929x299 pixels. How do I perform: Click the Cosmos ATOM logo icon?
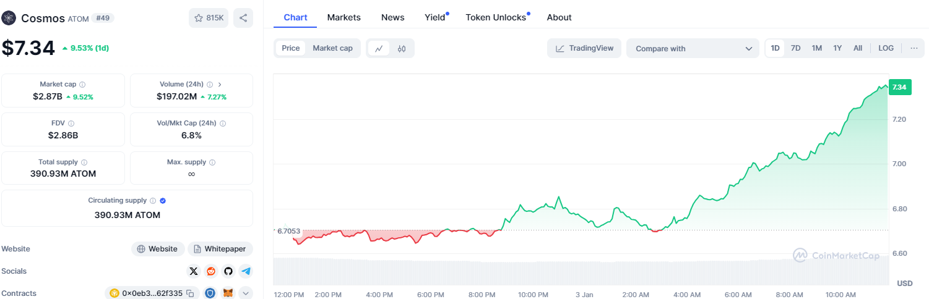[9, 18]
